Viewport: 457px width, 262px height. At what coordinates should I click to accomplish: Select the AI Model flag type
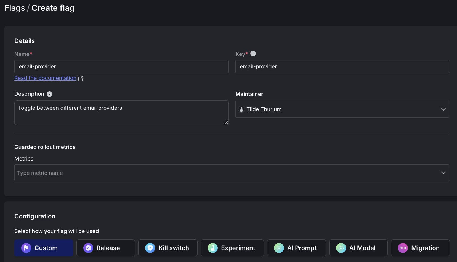[x=358, y=248]
